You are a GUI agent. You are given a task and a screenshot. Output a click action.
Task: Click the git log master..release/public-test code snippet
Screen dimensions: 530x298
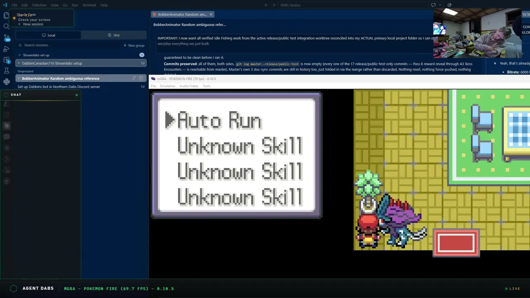point(267,64)
